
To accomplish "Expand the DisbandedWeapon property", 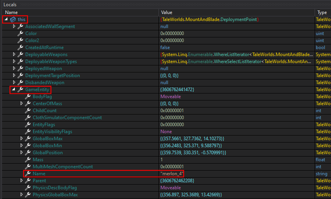I will 14,82.
